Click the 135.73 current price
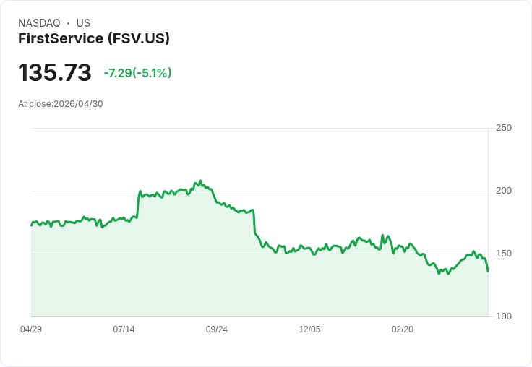This screenshot has height=367, width=532. click(x=55, y=73)
